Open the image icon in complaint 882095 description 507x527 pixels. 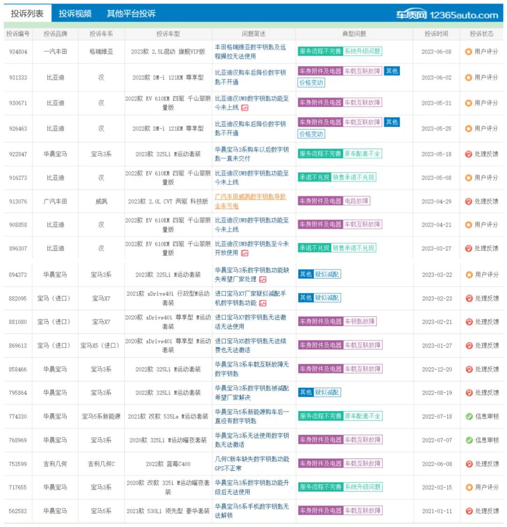point(263,303)
